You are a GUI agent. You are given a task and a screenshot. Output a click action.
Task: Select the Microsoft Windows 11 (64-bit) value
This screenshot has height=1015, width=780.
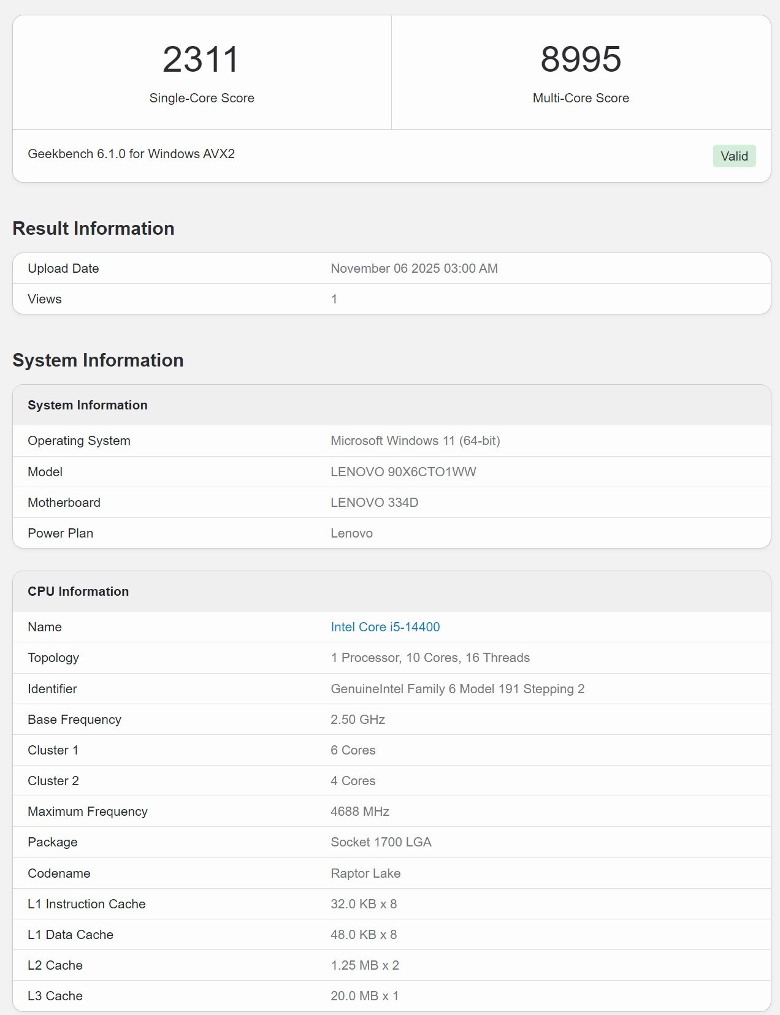point(415,441)
